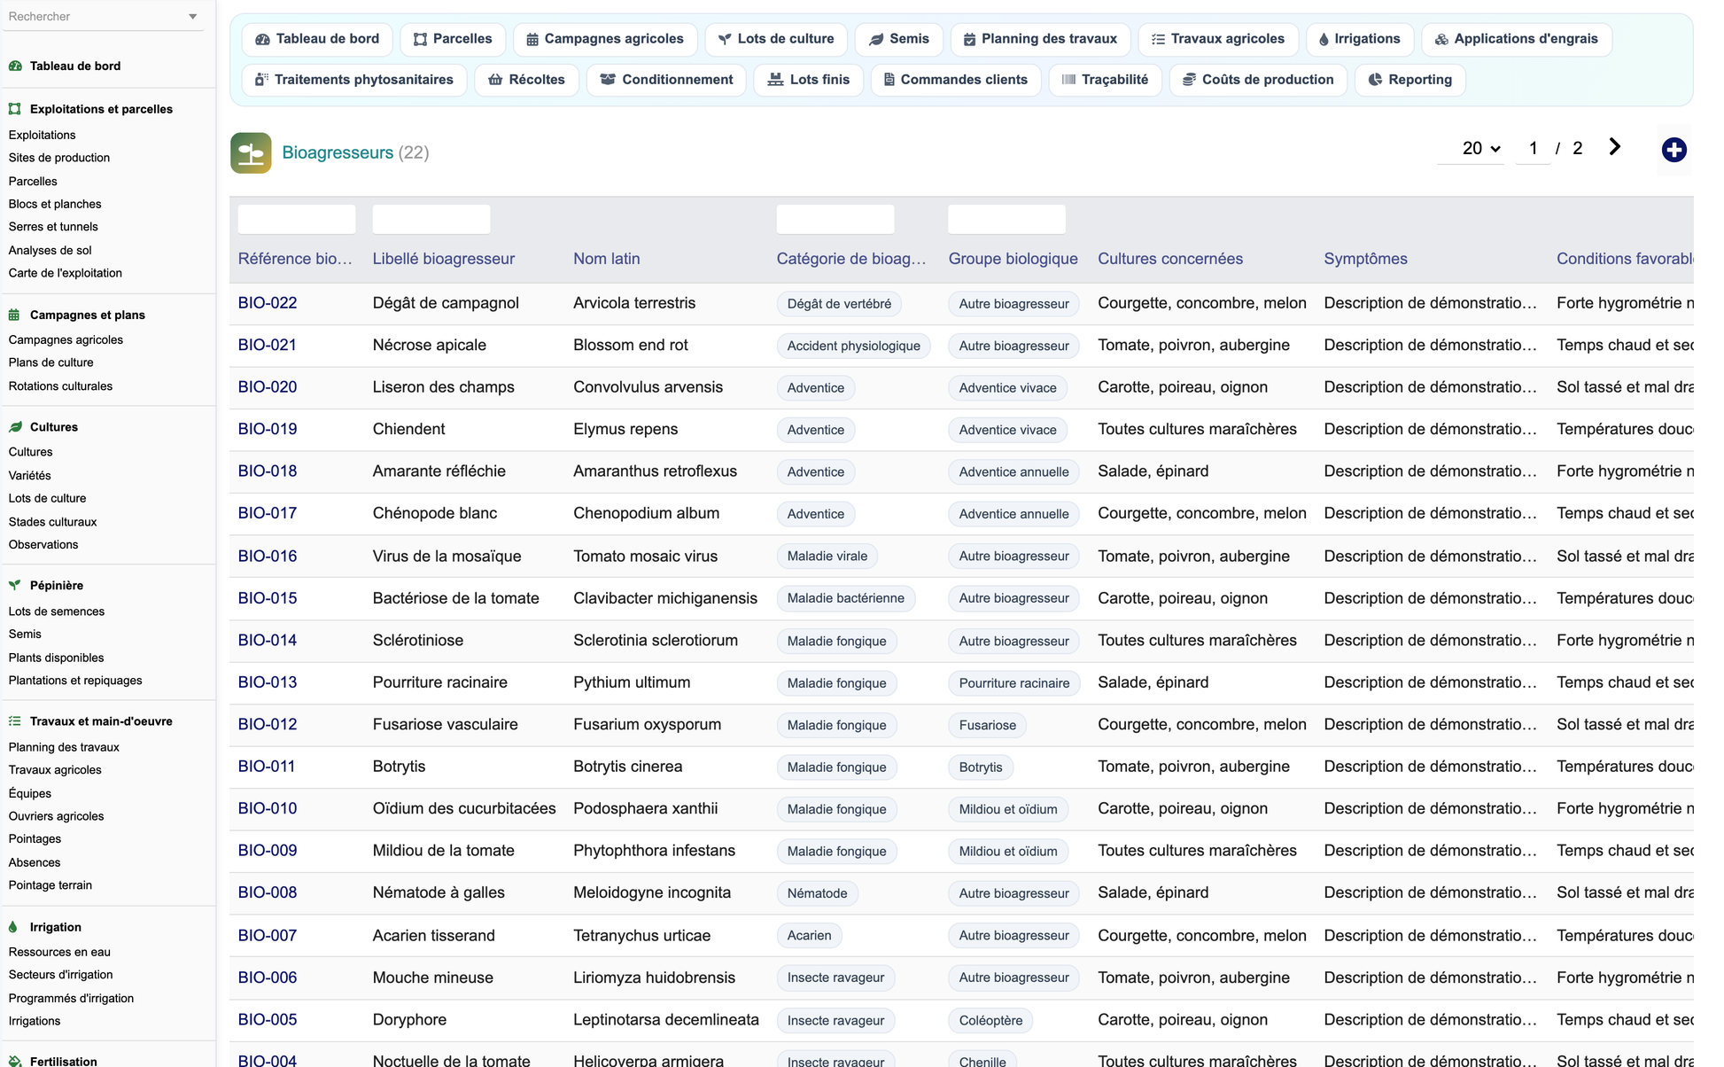Image resolution: width=1724 pixels, height=1067 pixels.
Task: Open Coûts de production tab
Action: pyautogui.click(x=1258, y=80)
